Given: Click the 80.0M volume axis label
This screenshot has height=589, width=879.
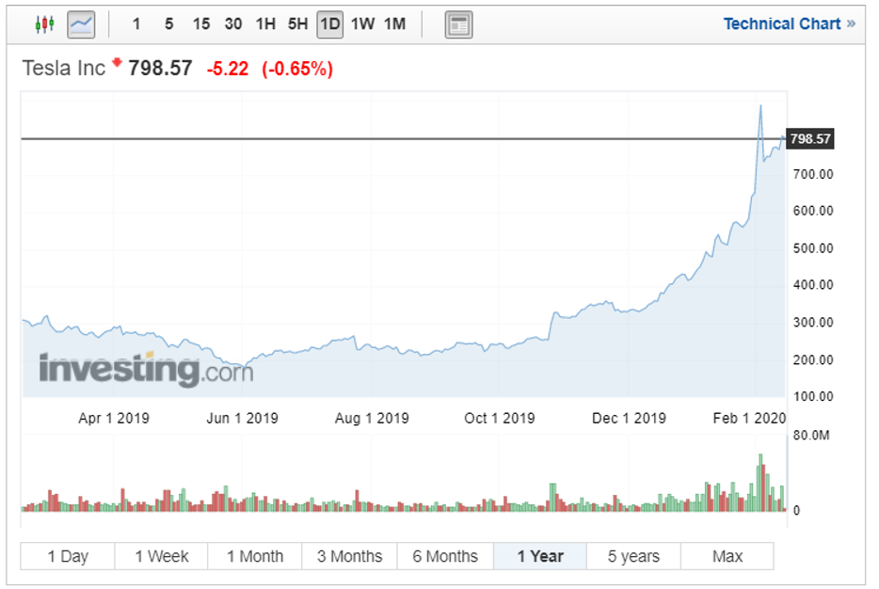Looking at the screenshot, I should (x=810, y=436).
